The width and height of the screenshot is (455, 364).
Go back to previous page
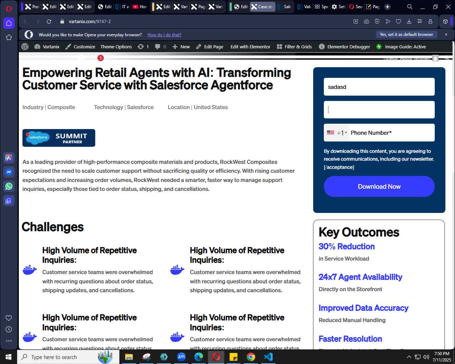[25, 21]
